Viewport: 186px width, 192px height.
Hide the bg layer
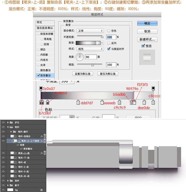pyautogui.click(x=3, y=190)
